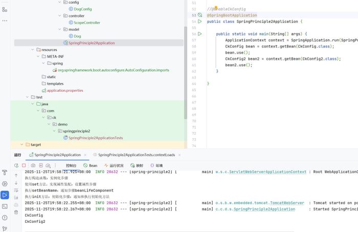
Task: Rerun the SpringPrinciple2Application run configuration
Action: pos(16,166)
